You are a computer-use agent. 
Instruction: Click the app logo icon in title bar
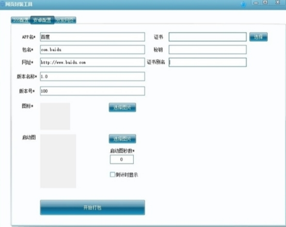2,4
